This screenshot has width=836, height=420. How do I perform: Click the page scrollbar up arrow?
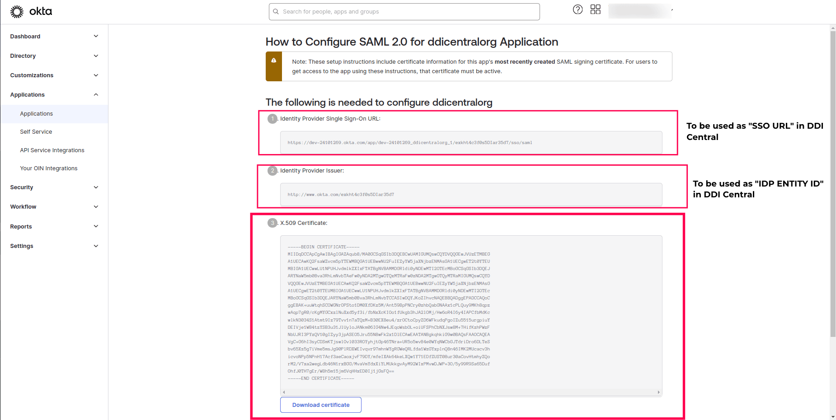pos(833,28)
